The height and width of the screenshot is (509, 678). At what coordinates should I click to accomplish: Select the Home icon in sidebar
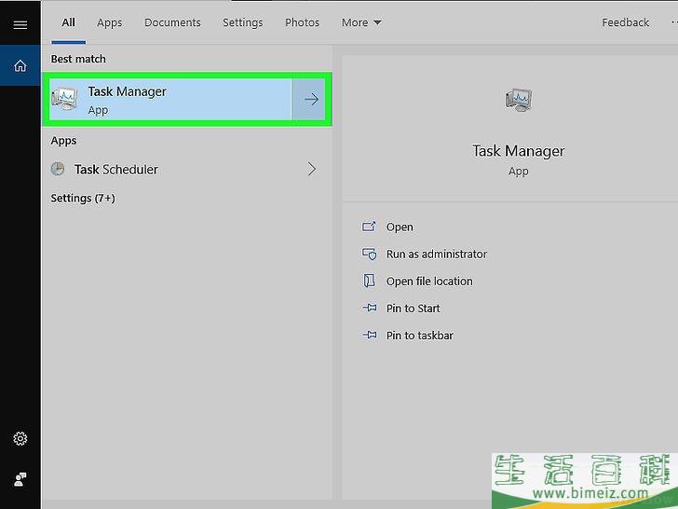coord(20,66)
